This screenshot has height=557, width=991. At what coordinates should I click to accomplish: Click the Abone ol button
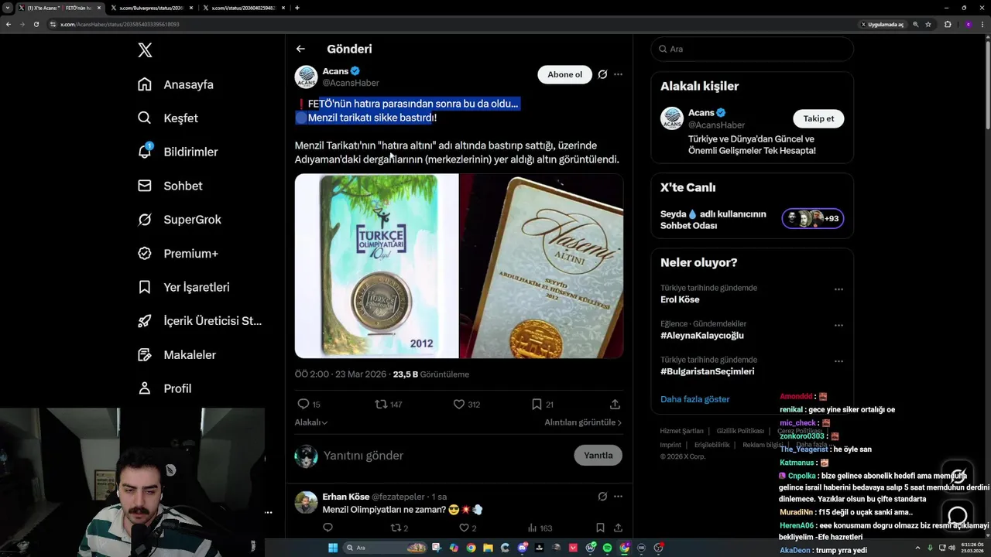pyautogui.click(x=564, y=74)
